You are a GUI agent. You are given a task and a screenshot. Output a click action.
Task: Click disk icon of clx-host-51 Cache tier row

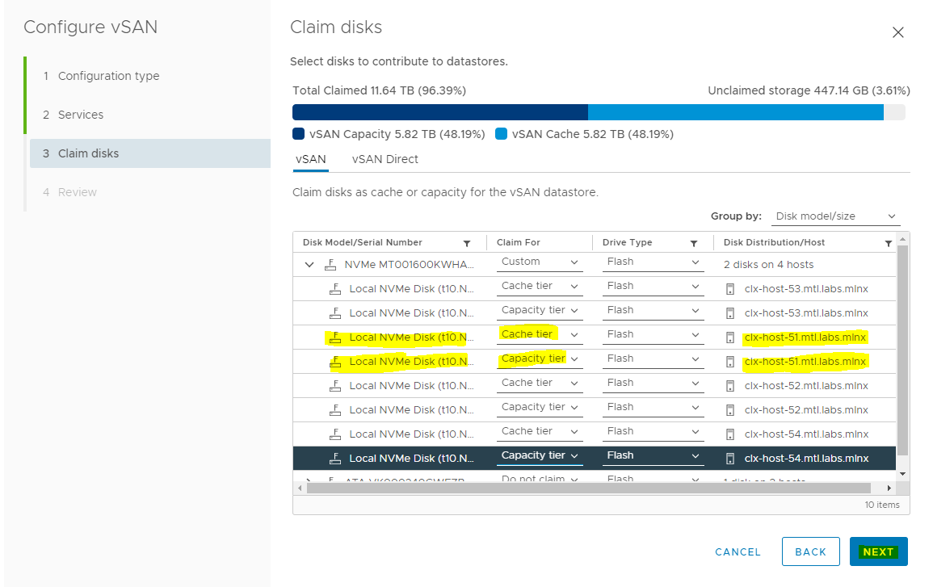pyautogui.click(x=335, y=338)
